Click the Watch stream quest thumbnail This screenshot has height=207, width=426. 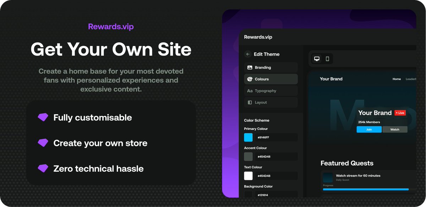[328, 178]
